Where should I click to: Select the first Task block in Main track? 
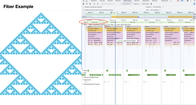click(x=95, y=27)
